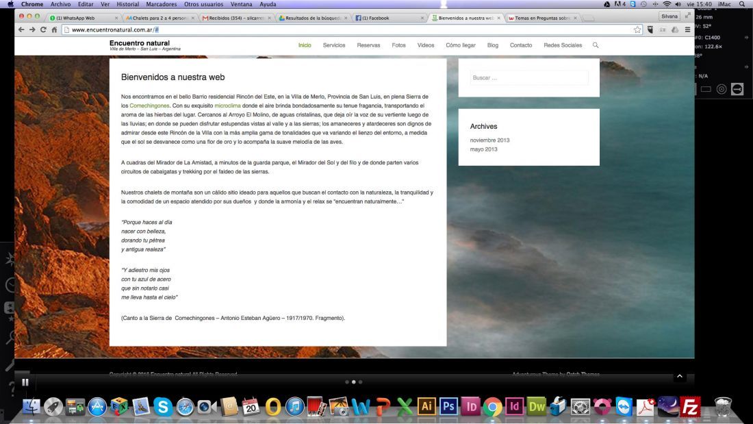Open the Silvana profile dropdown in Chrome
Viewport: 753px width, 424px height.
pos(669,16)
